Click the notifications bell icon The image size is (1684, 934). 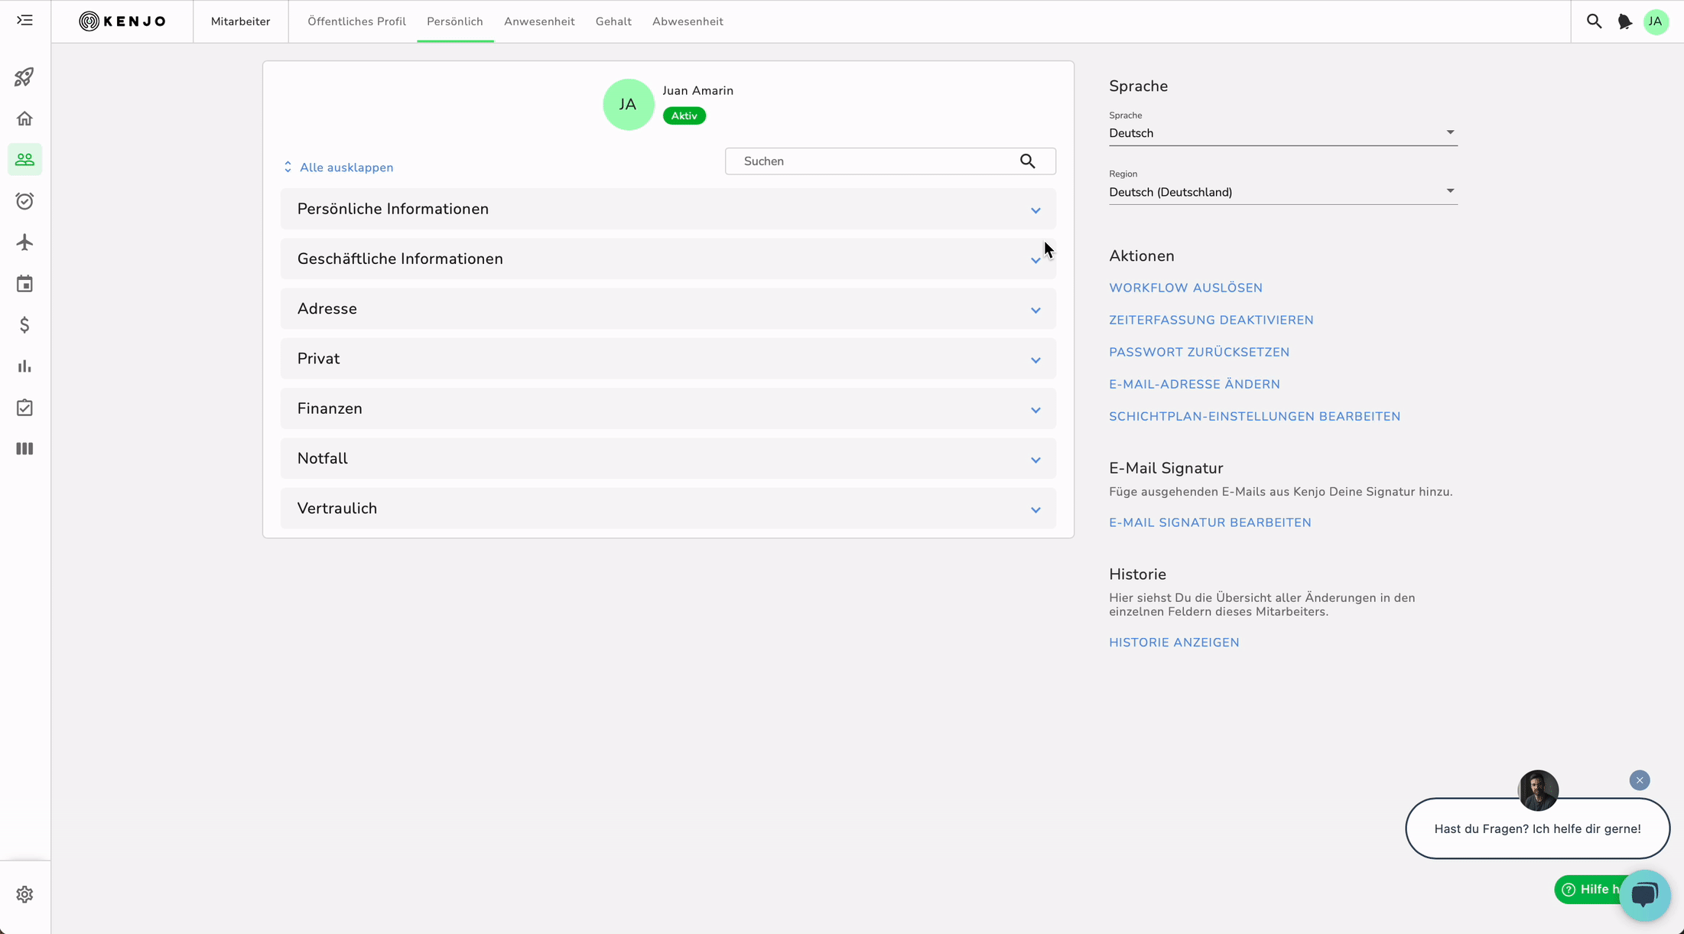coord(1624,21)
